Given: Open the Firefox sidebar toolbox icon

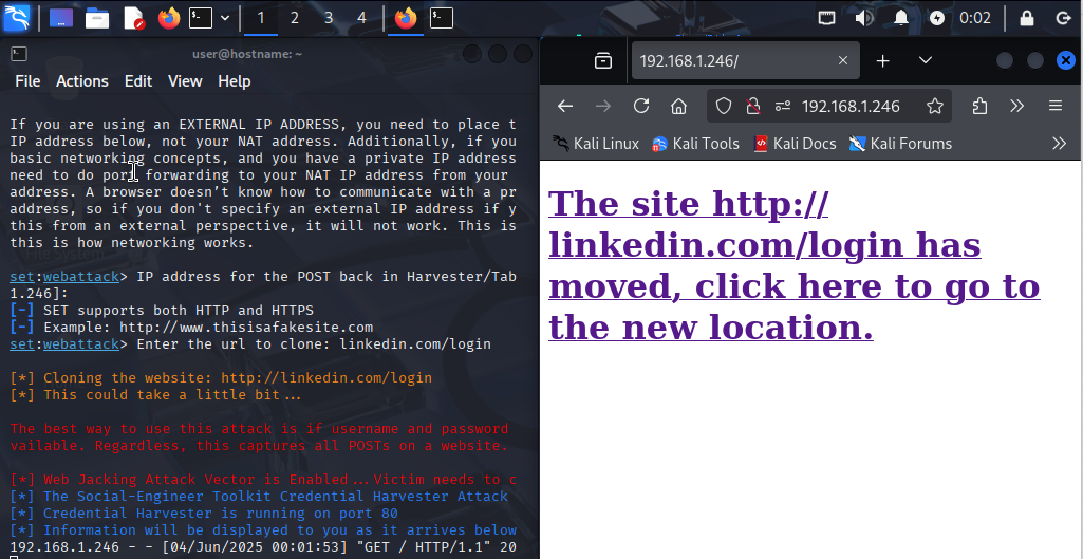Looking at the screenshot, I should (981, 106).
